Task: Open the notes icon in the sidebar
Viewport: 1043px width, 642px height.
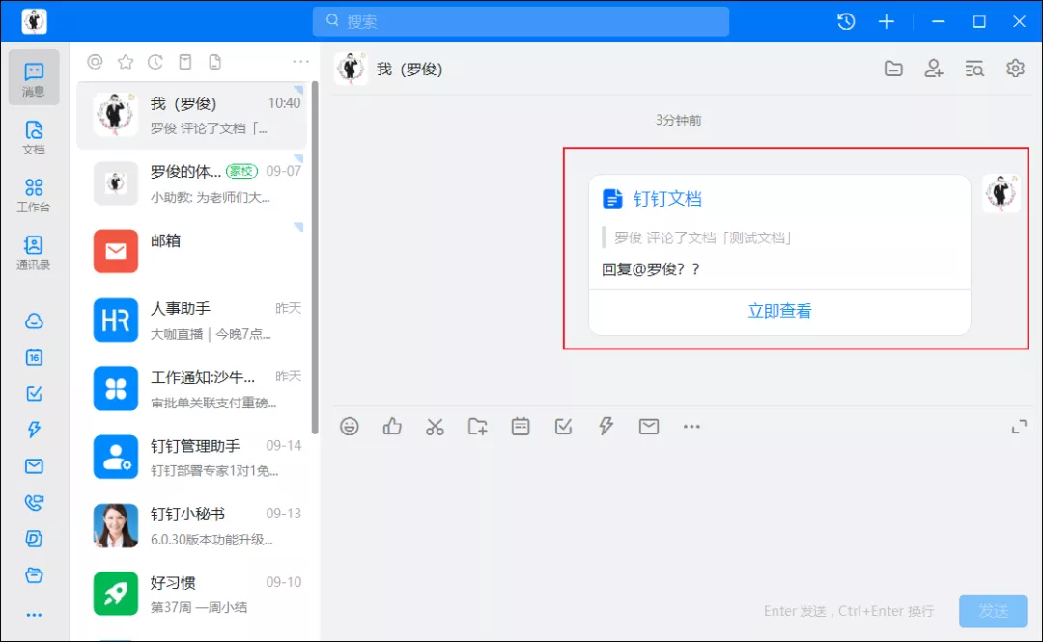Action: tap(34, 538)
